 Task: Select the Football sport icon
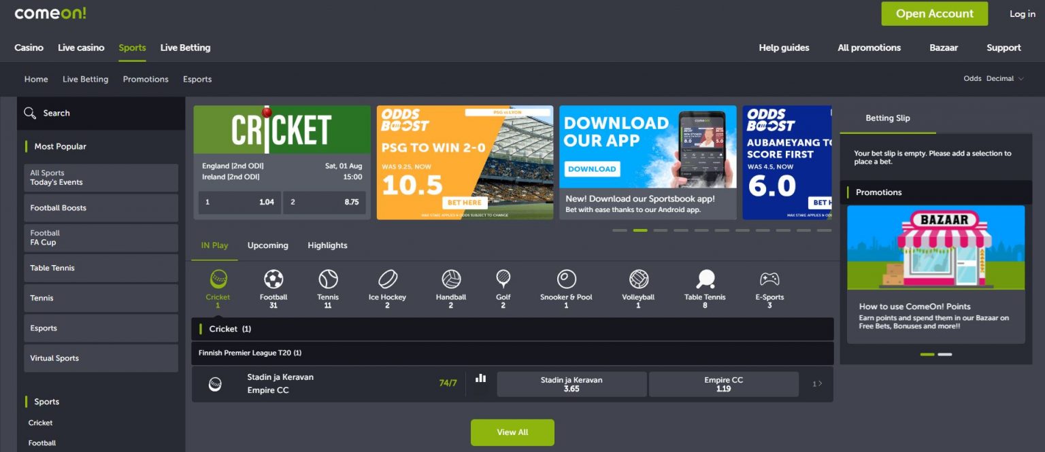point(273,279)
